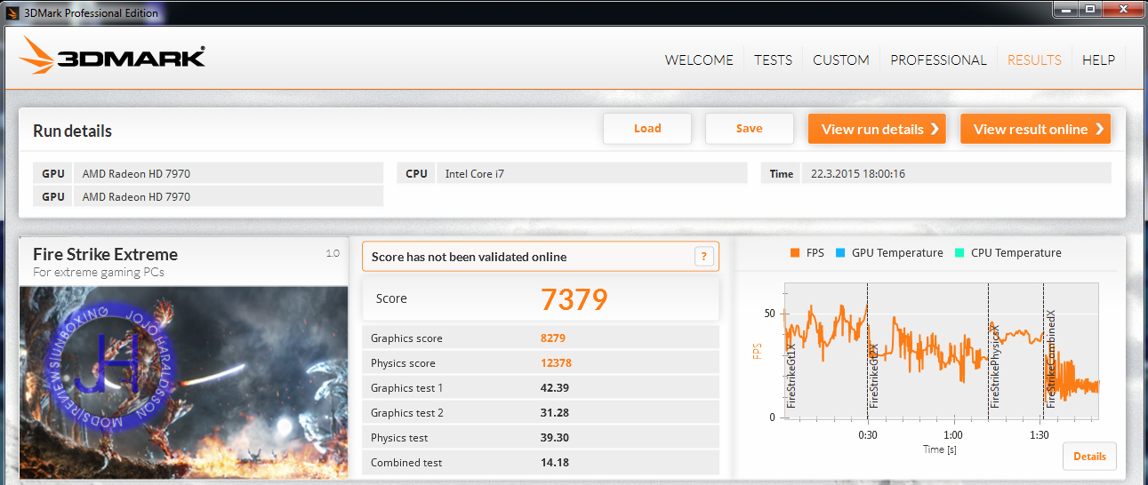Screen dimensions: 1148x485
Task: Click the question mark help icon
Action: [703, 257]
